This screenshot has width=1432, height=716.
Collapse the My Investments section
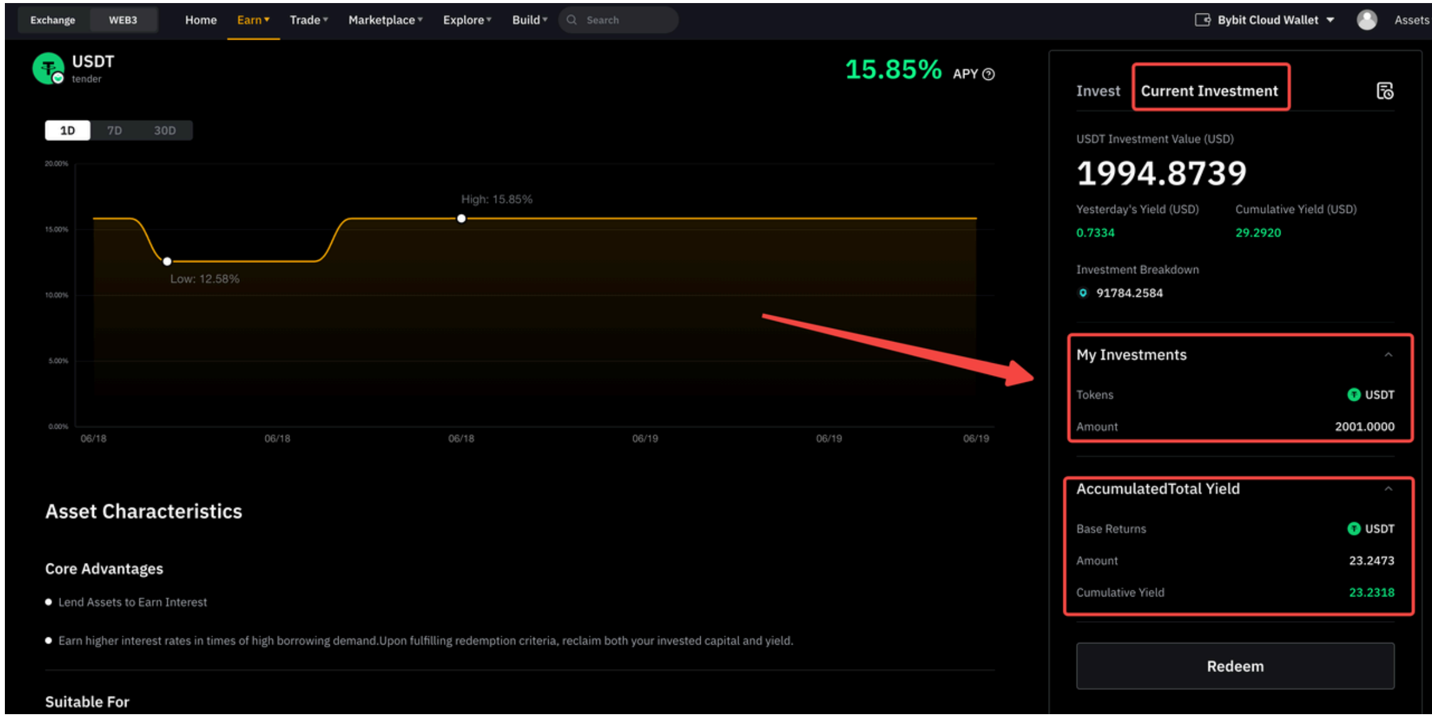1388,355
